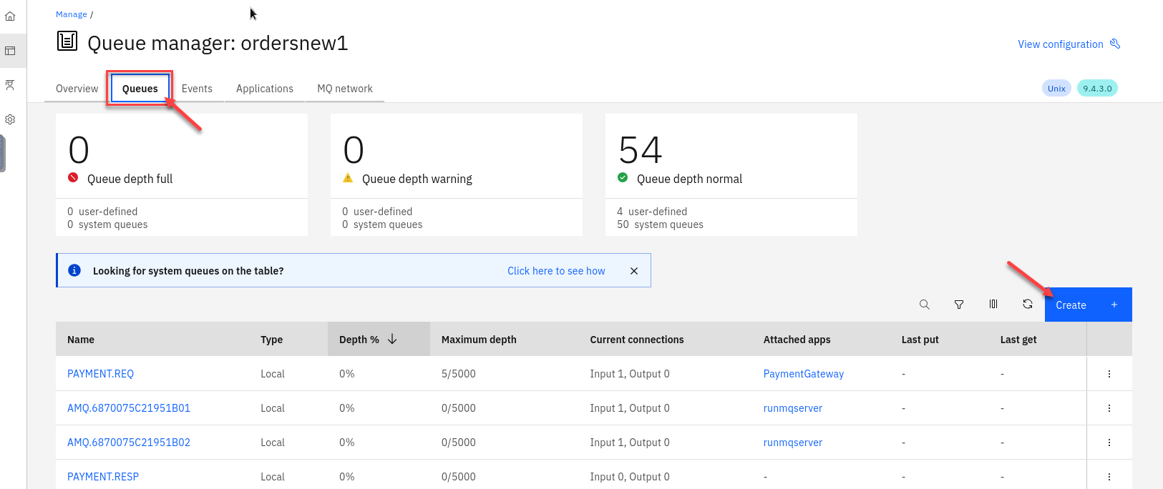The width and height of the screenshot is (1163, 489).
Task: Click the Manage breadcrumb link
Action: coord(71,14)
